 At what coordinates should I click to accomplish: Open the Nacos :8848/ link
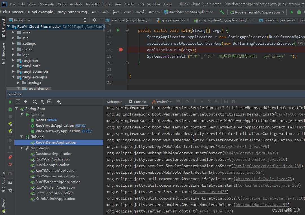pyautogui.click(x=52, y=120)
